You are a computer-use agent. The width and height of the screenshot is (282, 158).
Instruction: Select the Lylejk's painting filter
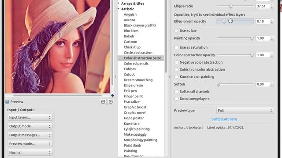pyautogui.click(x=137, y=129)
